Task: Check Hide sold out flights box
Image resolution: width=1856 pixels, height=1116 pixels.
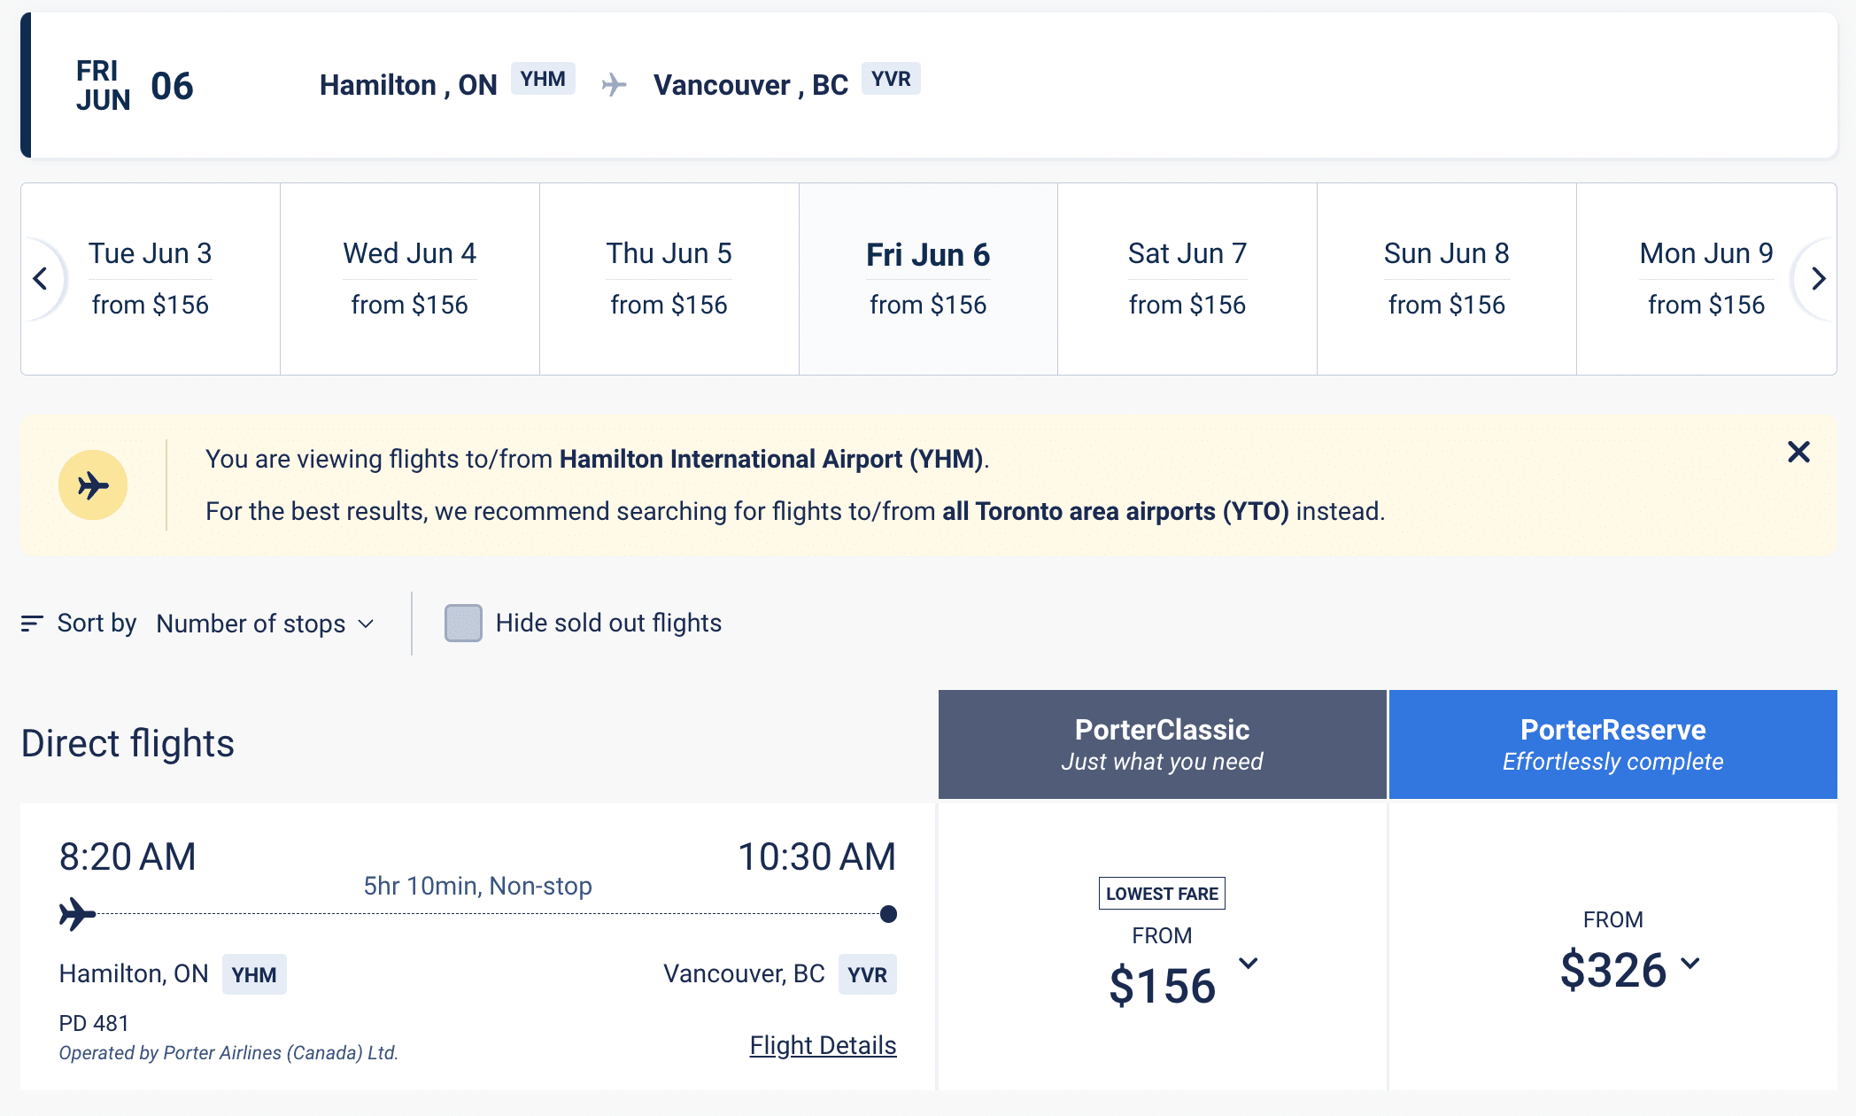Action: point(463,624)
